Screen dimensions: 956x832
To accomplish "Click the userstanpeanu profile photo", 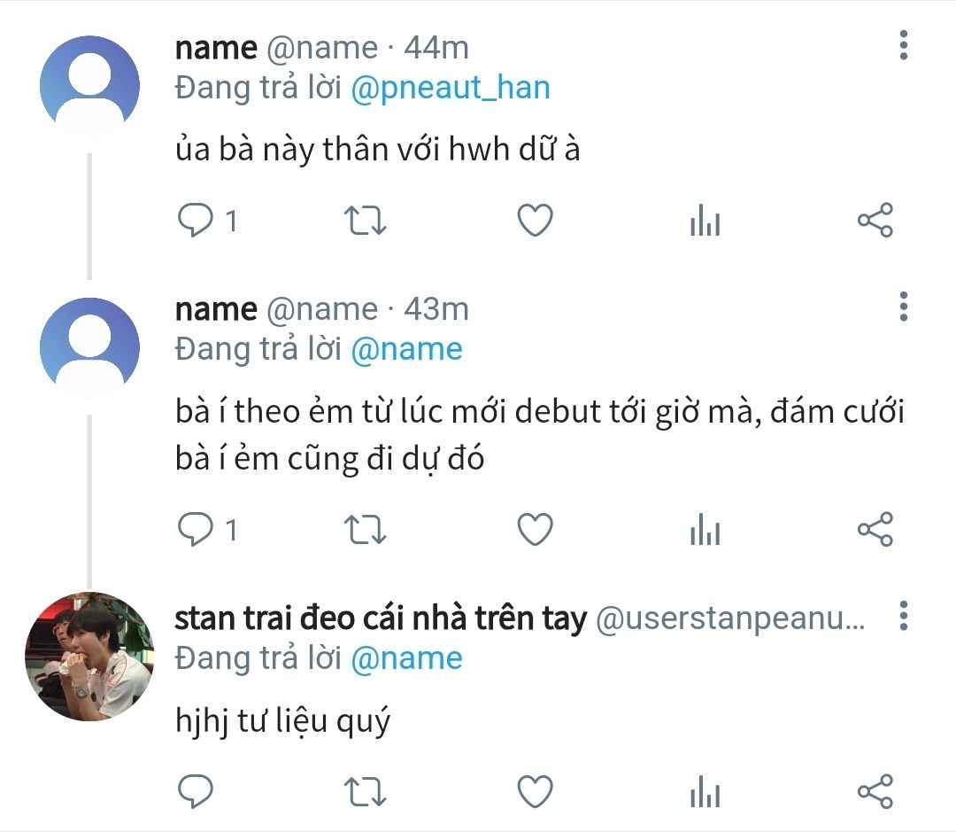I will [x=89, y=655].
